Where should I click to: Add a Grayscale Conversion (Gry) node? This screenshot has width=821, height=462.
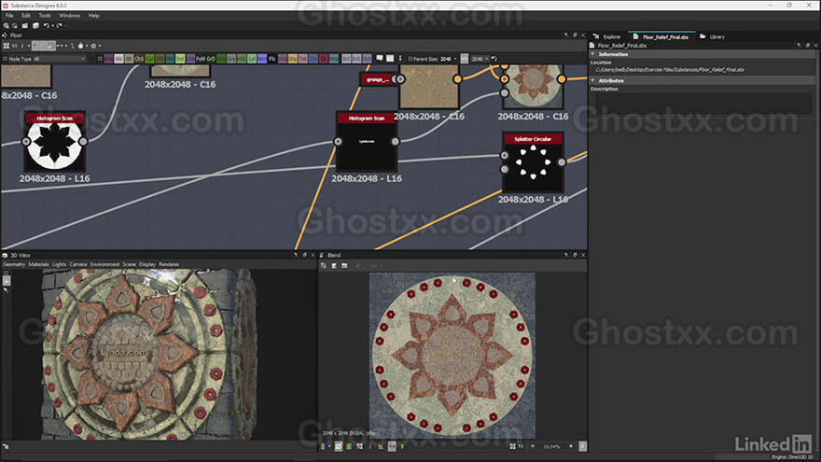click(231, 59)
